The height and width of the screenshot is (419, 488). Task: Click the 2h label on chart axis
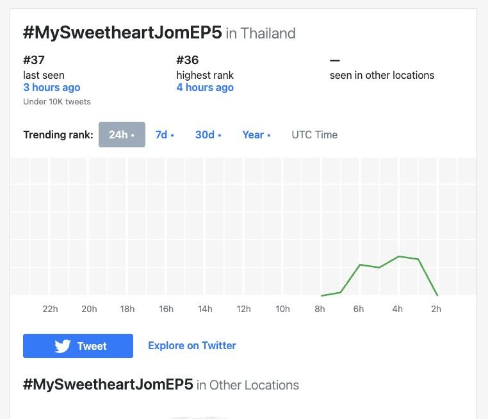436,309
